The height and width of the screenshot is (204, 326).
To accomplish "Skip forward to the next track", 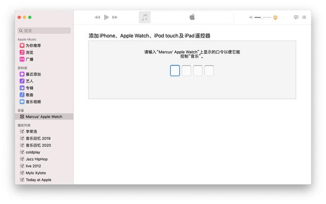I will point(115,17).
